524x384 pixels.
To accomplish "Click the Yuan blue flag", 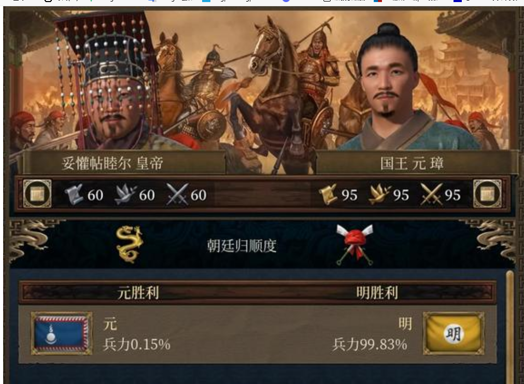I will (x=62, y=333).
